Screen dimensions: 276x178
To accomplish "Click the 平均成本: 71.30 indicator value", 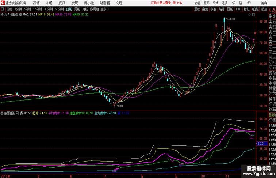I will point(58,113).
